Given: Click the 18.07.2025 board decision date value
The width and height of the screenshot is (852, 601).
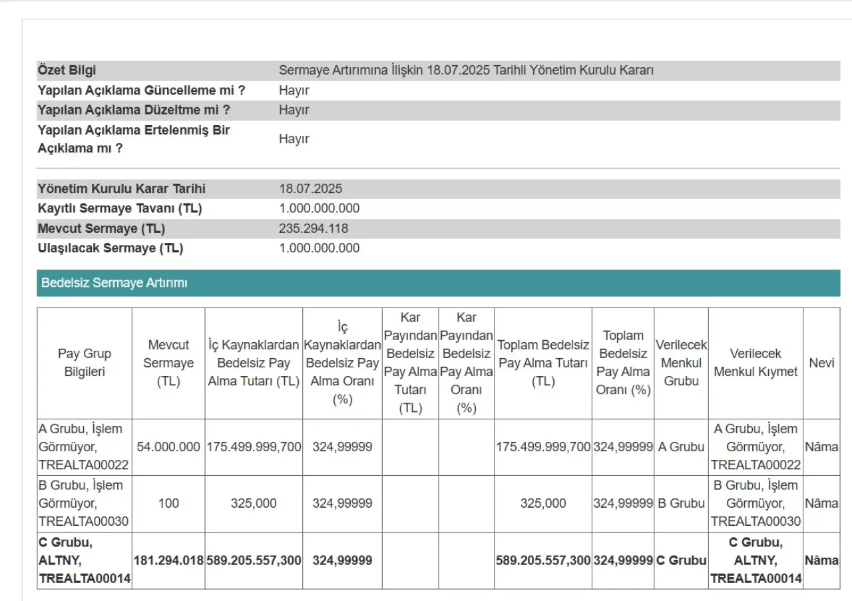Looking at the screenshot, I should point(310,188).
